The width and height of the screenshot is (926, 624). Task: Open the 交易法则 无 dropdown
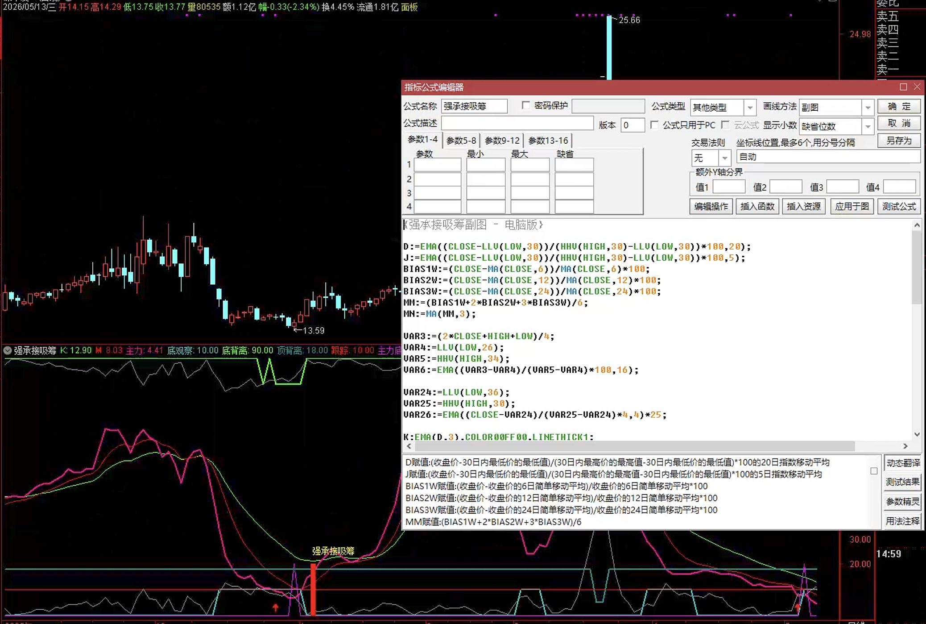pyautogui.click(x=725, y=158)
